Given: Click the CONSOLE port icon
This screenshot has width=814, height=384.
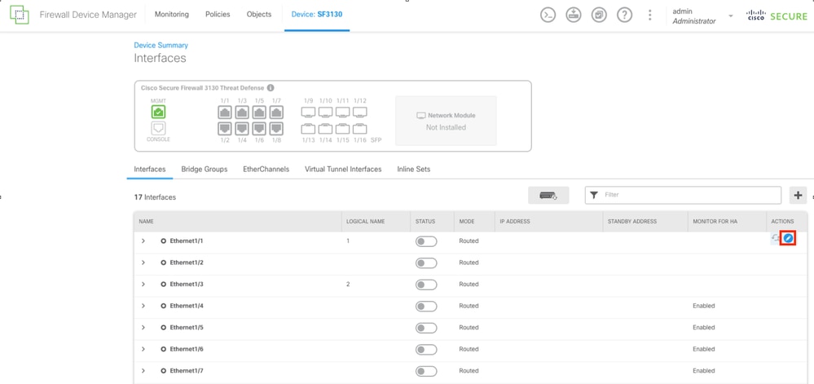Looking at the screenshot, I should pos(158,128).
